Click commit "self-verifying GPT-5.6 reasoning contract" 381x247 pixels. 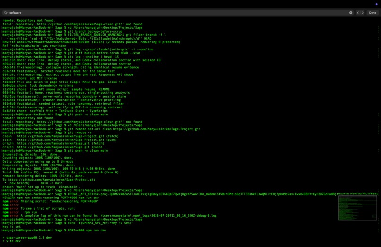[62, 107]
